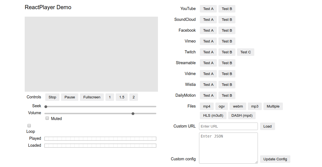Load Vidme Test B
Image resolution: width=322 pixels, height=167 pixels.
click(x=227, y=74)
